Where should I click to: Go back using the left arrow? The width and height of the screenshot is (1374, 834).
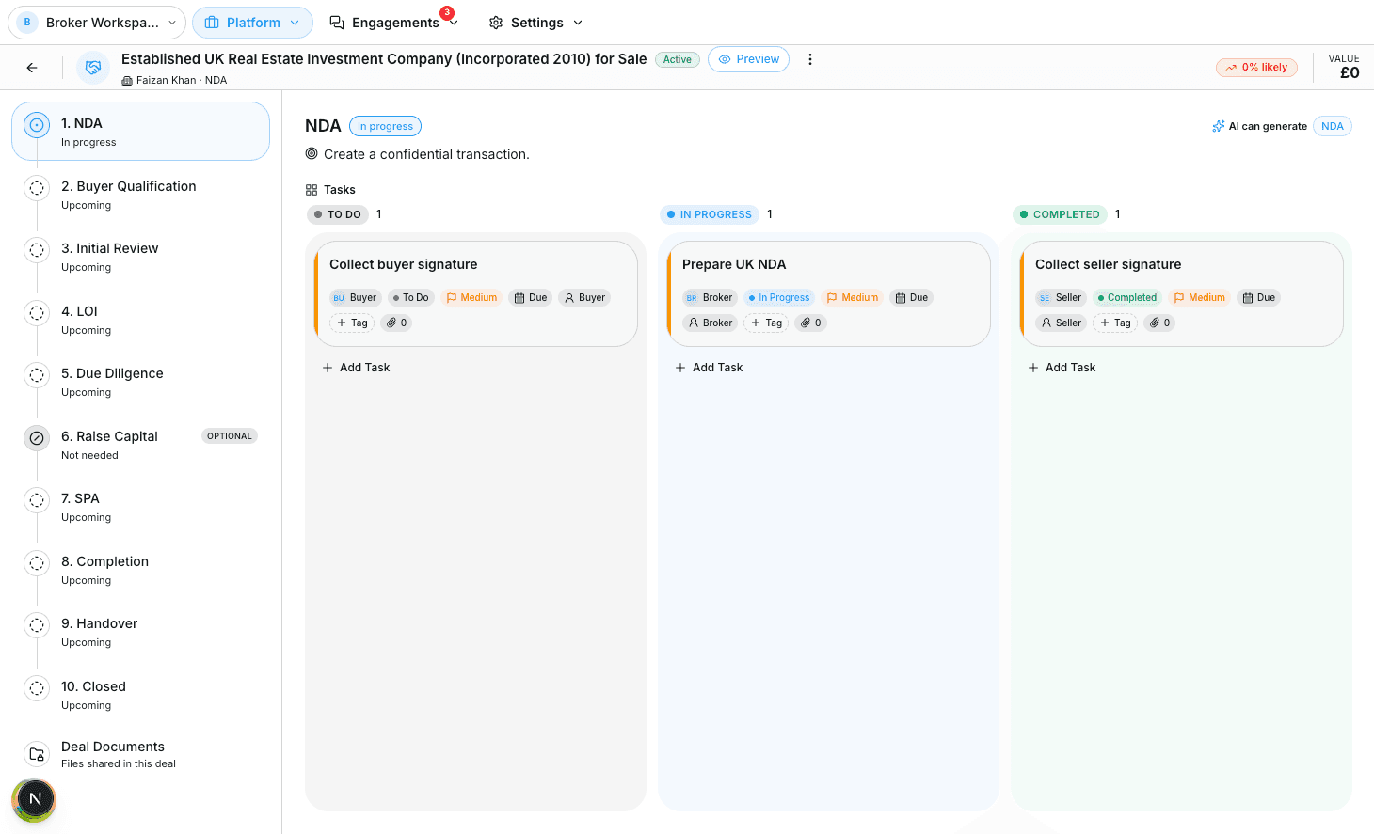[x=32, y=68]
